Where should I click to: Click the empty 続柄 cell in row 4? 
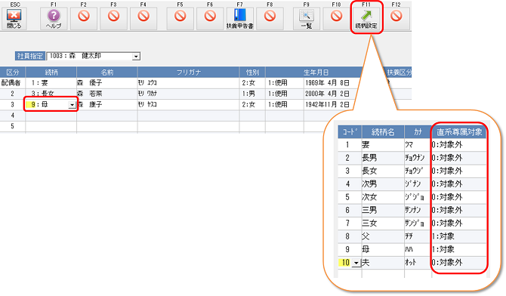click(x=51, y=116)
